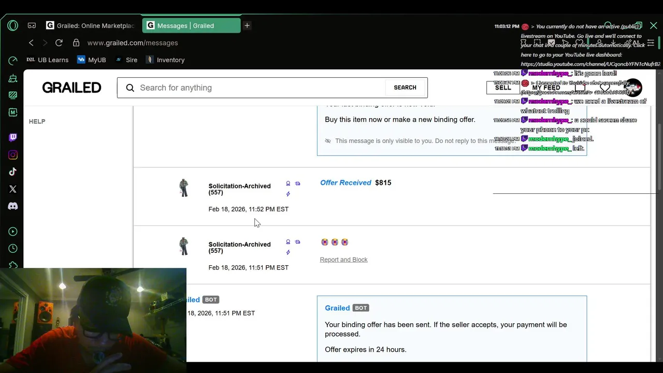663x373 pixels.
Task: Click Solicitation-Archived name on 11:51 PM row
Action: pos(239,248)
